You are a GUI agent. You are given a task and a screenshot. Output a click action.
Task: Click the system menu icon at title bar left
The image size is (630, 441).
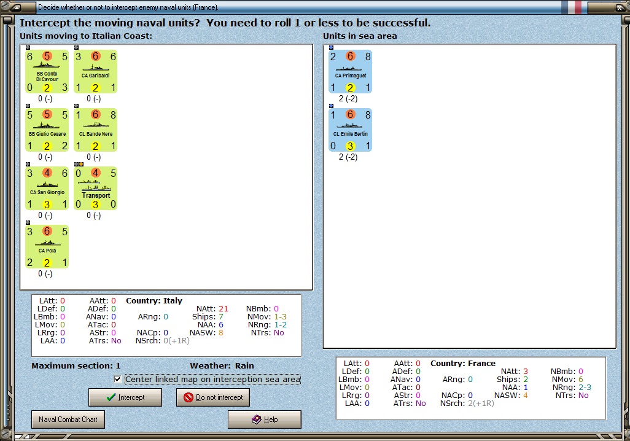point(16,7)
